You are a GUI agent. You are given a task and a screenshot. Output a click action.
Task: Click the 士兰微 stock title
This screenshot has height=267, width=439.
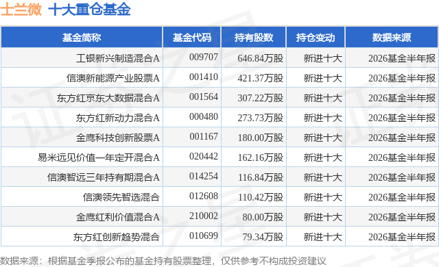(21, 9)
